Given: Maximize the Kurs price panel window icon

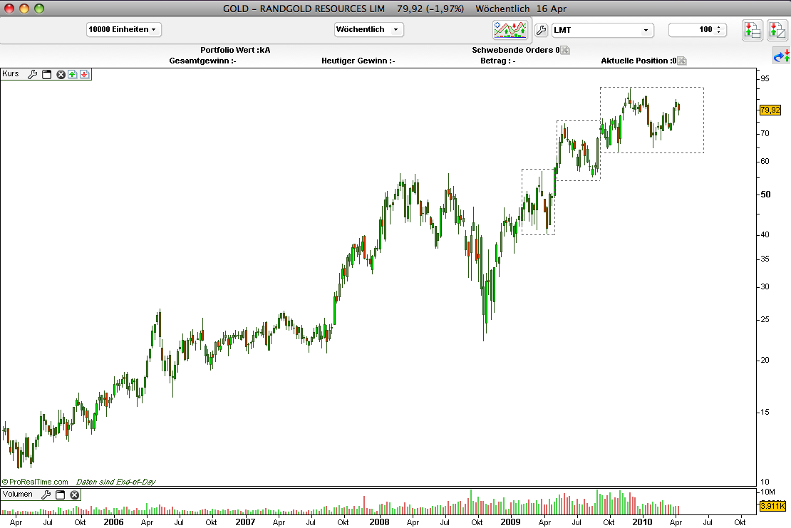Looking at the screenshot, I should (x=46, y=75).
